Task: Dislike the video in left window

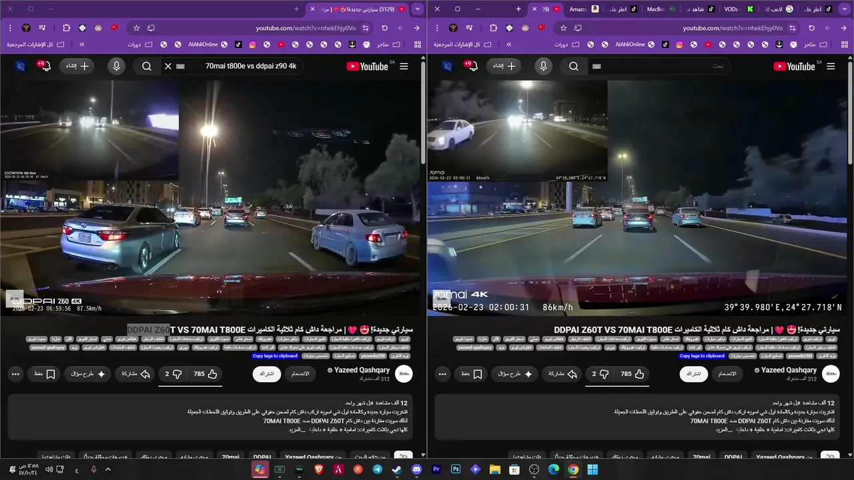Action: point(173,374)
